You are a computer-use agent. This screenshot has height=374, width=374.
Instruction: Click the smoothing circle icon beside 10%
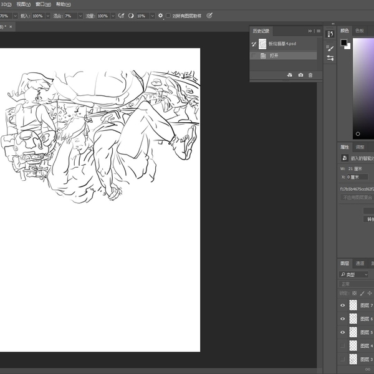pyautogui.click(x=131, y=16)
